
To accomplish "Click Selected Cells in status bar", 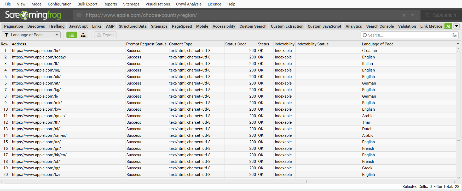I will [417, 187].
